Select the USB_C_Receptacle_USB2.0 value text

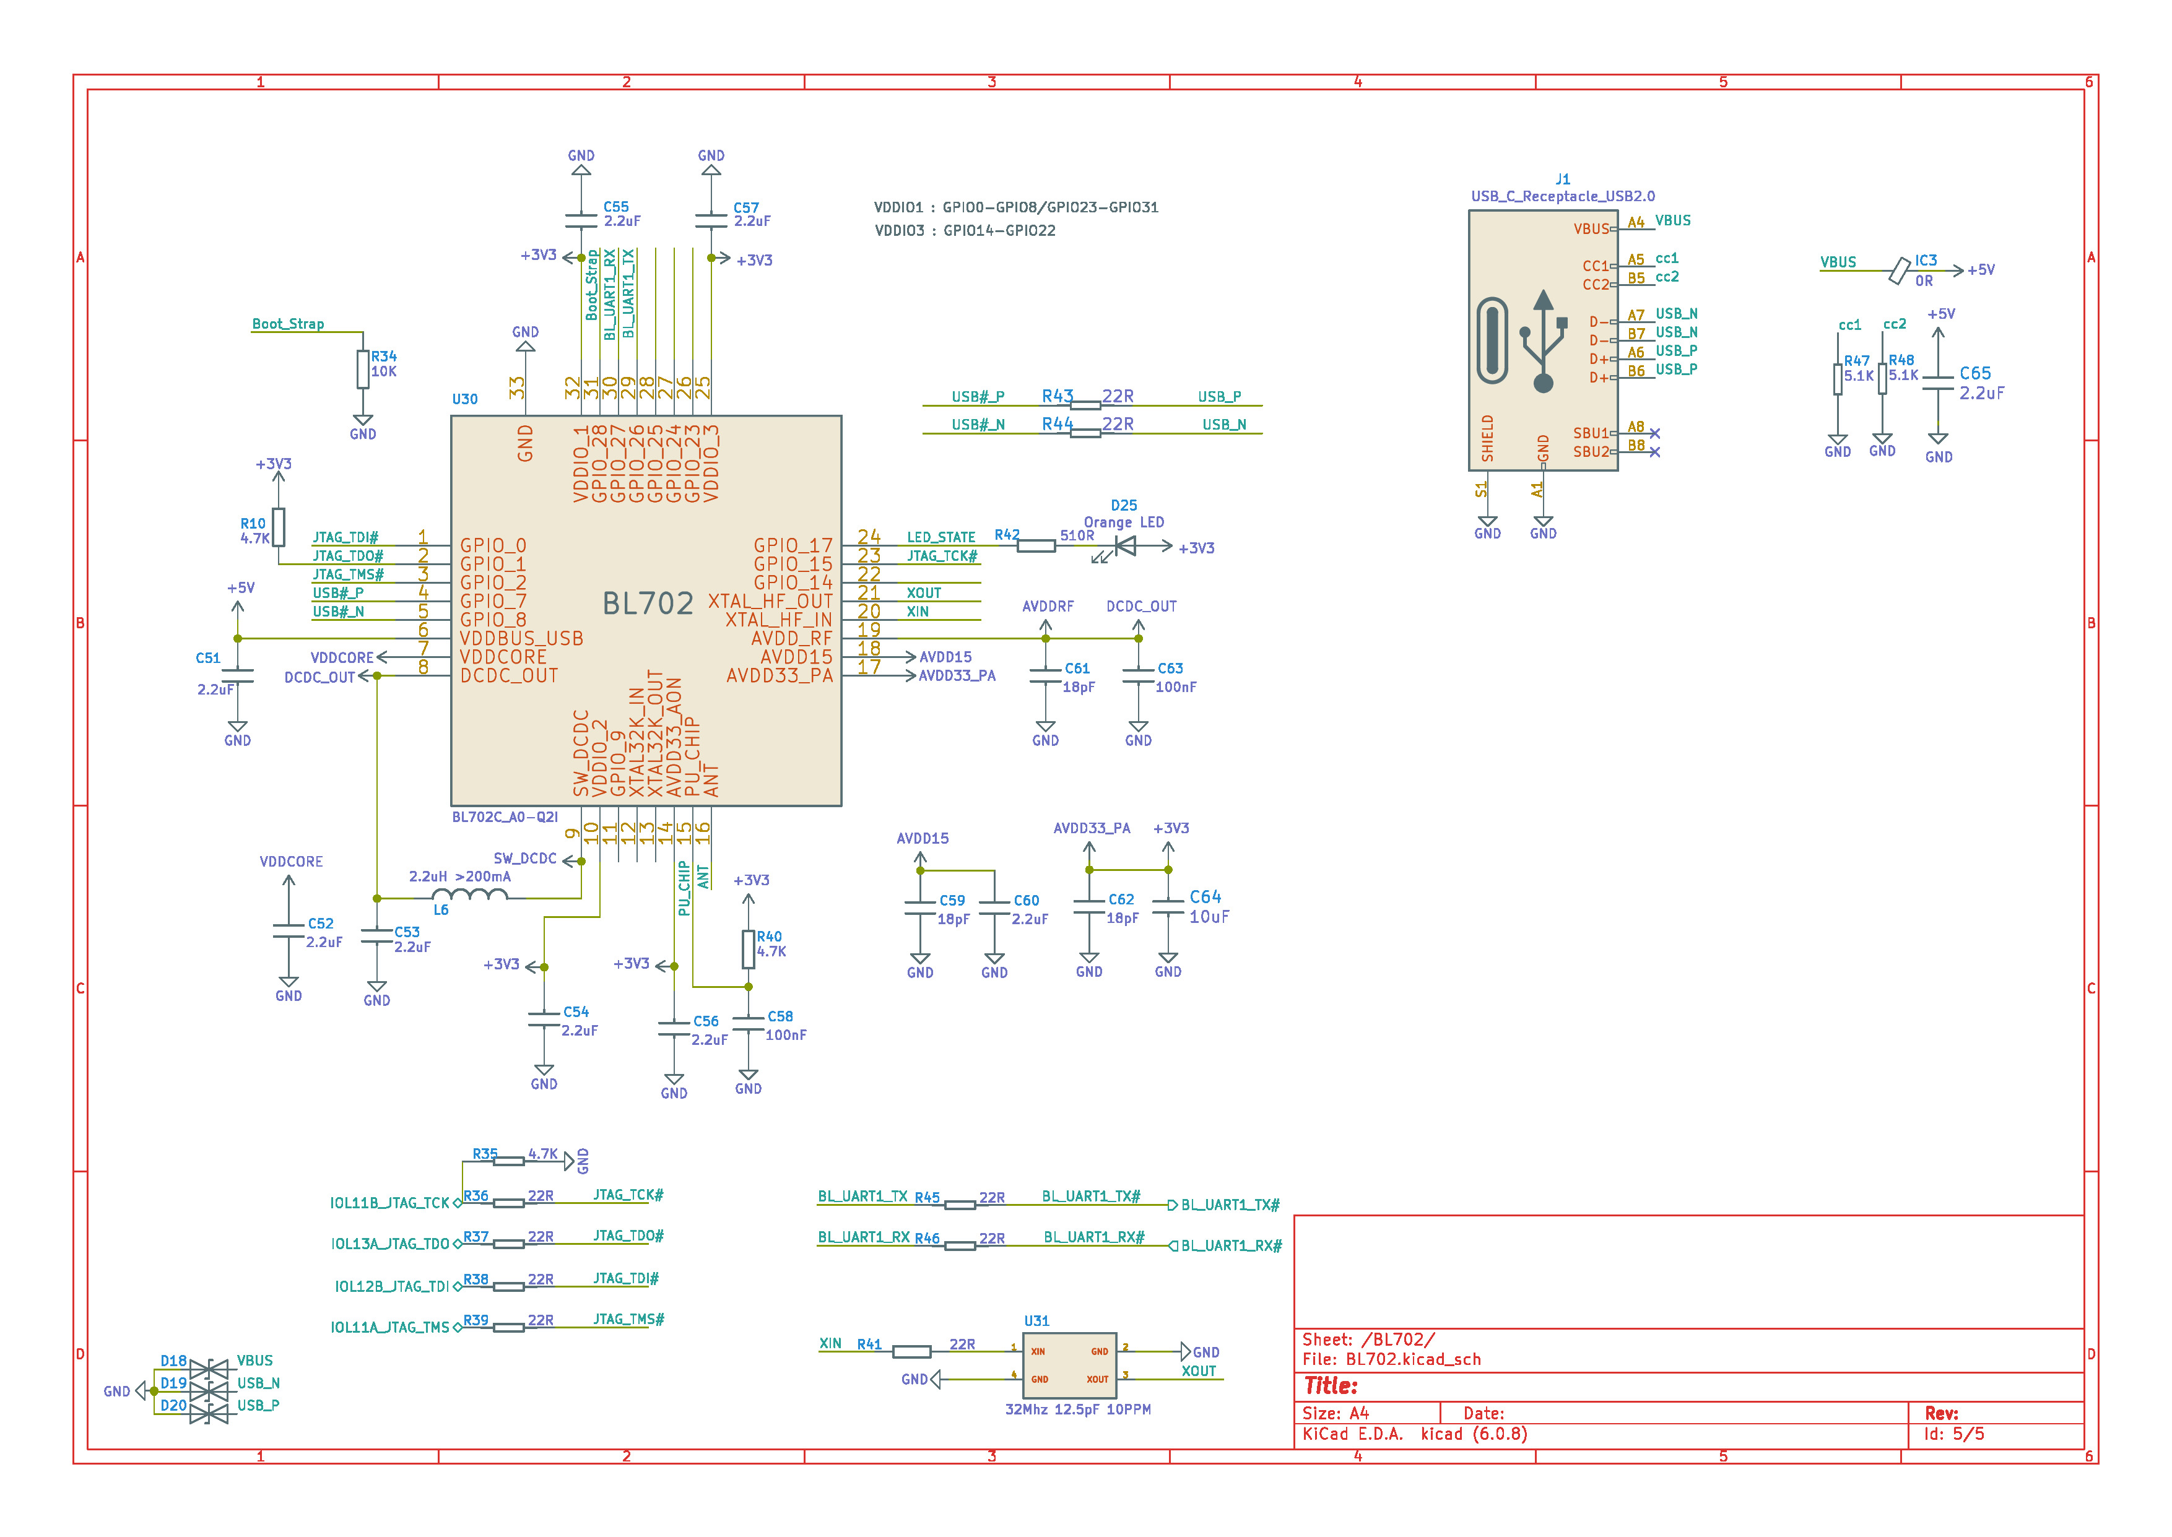tap(1563, 196)
